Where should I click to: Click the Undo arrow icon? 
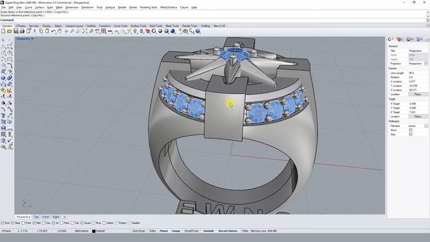54,32
